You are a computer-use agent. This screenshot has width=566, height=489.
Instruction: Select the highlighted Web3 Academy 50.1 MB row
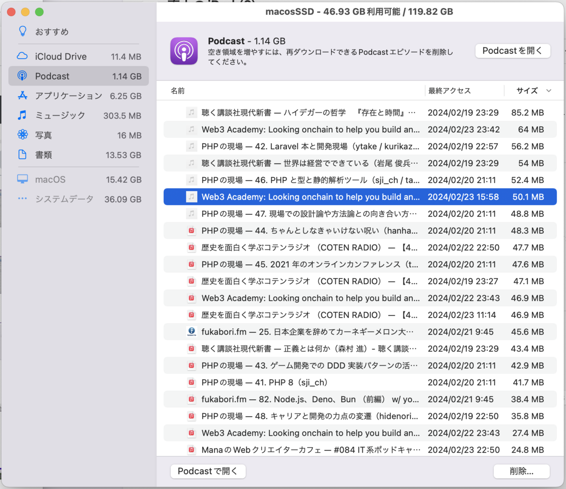click(360, 197)
